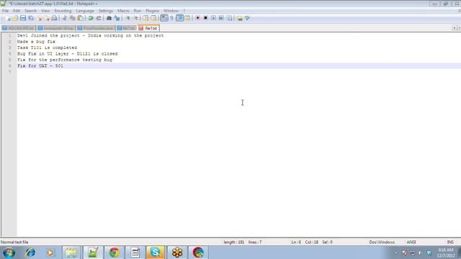The height and width of the screenshot is (259, 461).
Task: Open Skype from the taskbar
Action: [x=156, y=253]
